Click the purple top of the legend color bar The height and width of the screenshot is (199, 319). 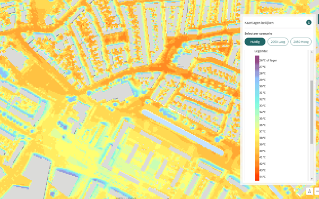point(257,59)
